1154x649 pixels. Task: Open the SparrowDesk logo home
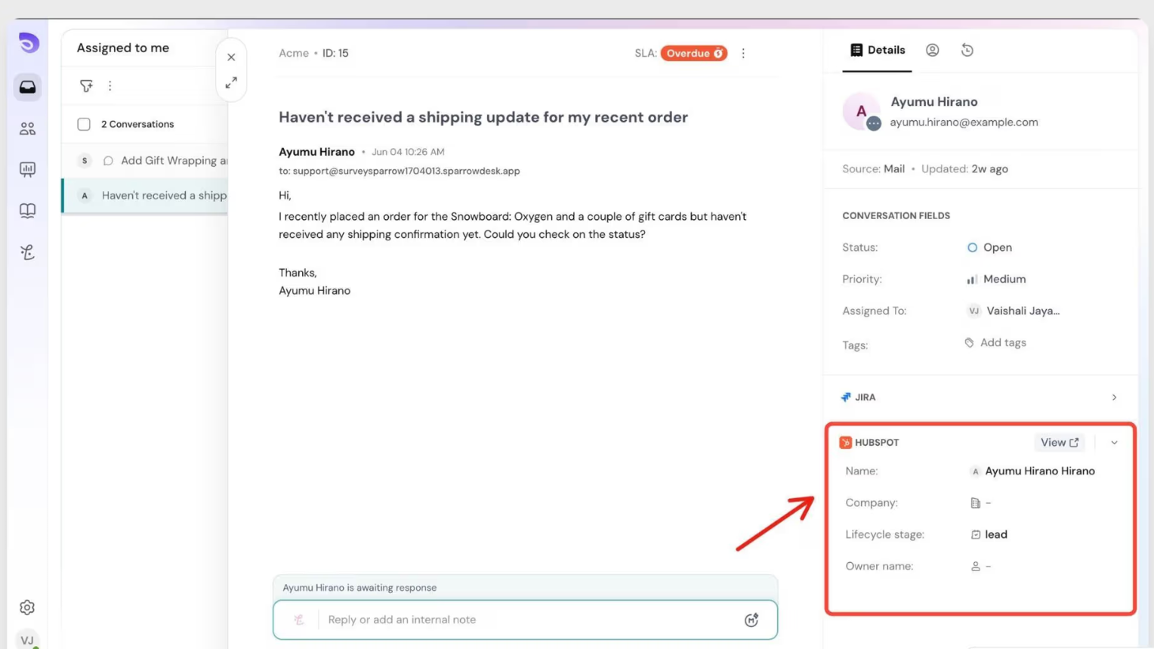point(29,43)
